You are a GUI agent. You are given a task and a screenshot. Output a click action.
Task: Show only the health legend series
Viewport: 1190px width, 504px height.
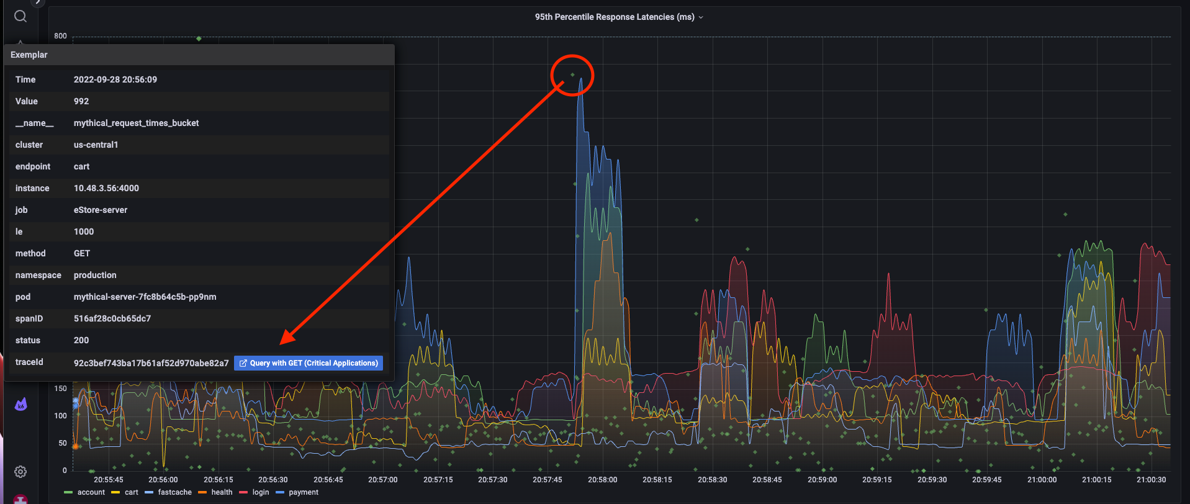[222, 492]
